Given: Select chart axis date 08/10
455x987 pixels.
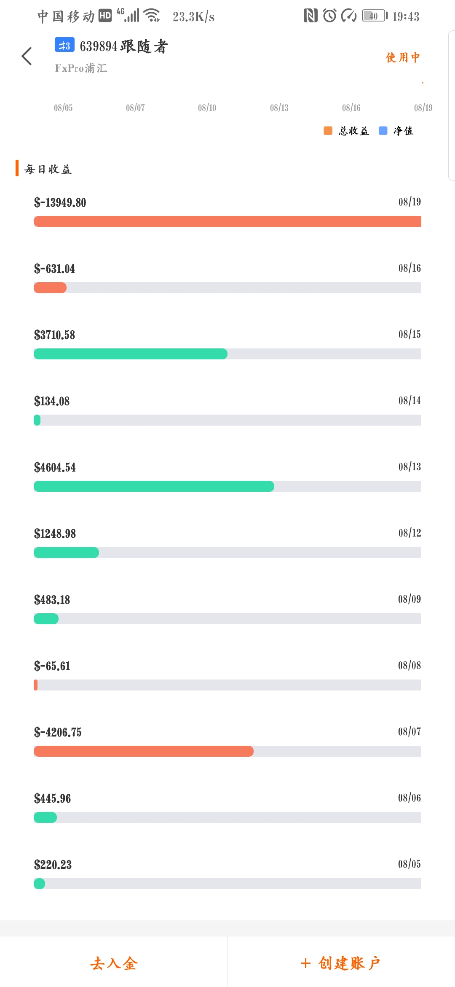Looking at the screenshot, I should (x=207, y=108).
